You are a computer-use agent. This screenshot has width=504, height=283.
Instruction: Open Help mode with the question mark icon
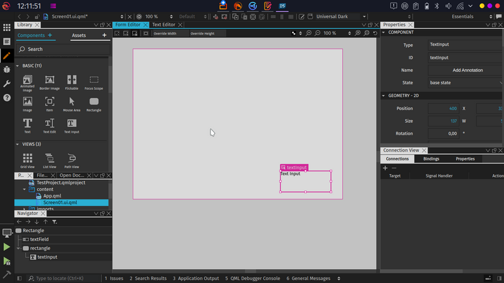pyautogui.click(x=7, y=97)
